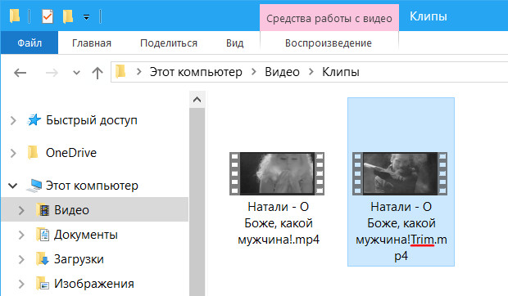This screenshot has height=296, width=508.
Task: Click the navigation pane scrollbar track
Action: 197,202
